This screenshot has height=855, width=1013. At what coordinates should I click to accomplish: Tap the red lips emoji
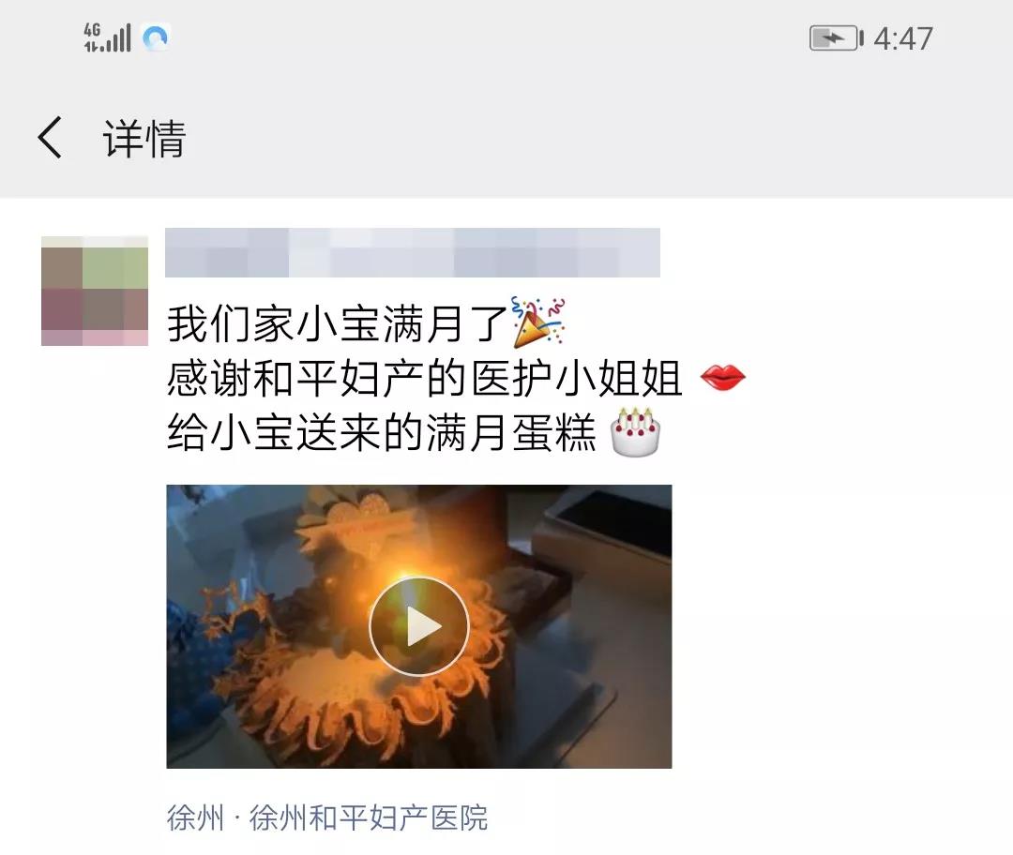[x=723, y=377]
